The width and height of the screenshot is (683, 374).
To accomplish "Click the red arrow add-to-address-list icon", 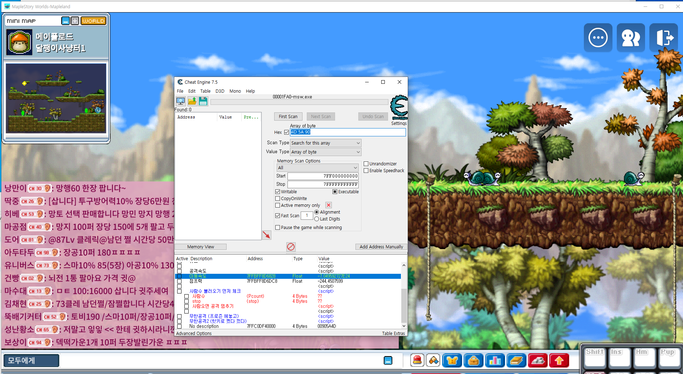I will [267, 235].
